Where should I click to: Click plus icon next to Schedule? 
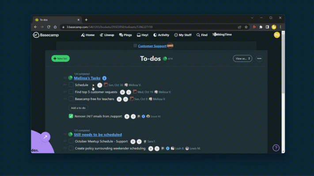(99, 85)
